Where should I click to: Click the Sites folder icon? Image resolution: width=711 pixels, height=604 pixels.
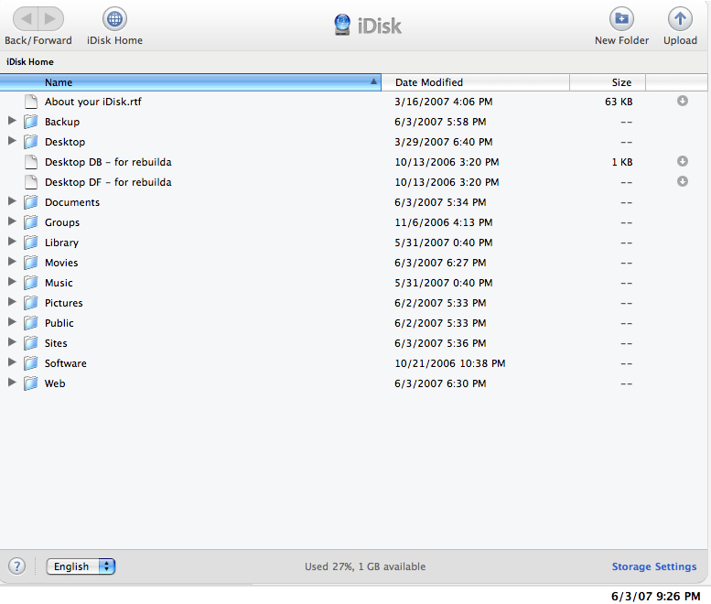31,343
